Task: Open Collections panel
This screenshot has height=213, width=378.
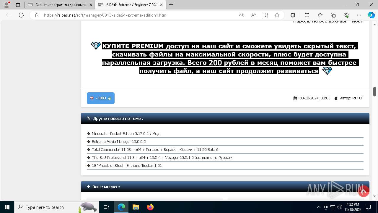Action: [x=333, y=15]
